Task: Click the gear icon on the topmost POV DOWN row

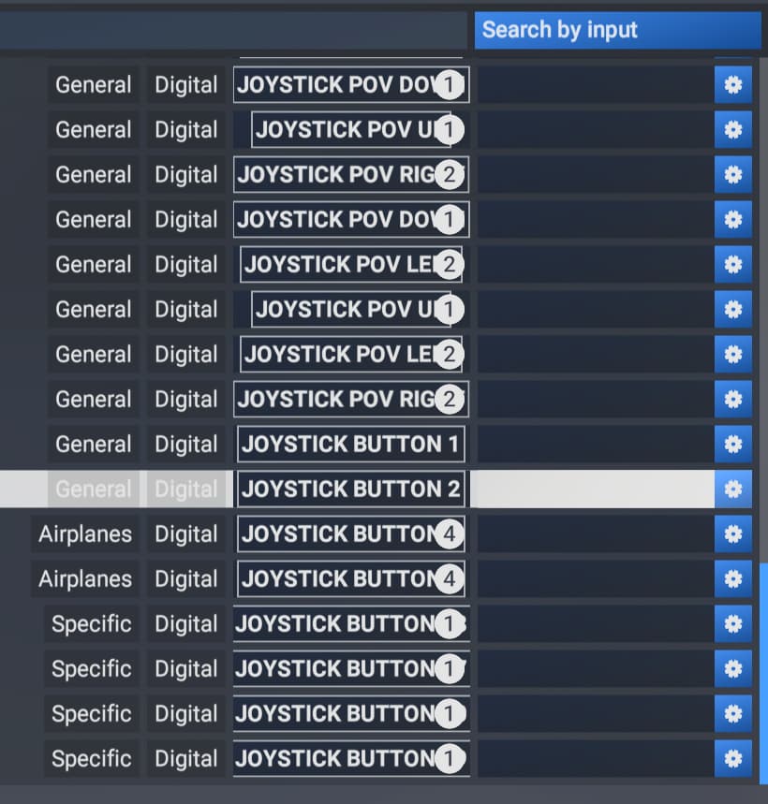Action: pos(733,84)
